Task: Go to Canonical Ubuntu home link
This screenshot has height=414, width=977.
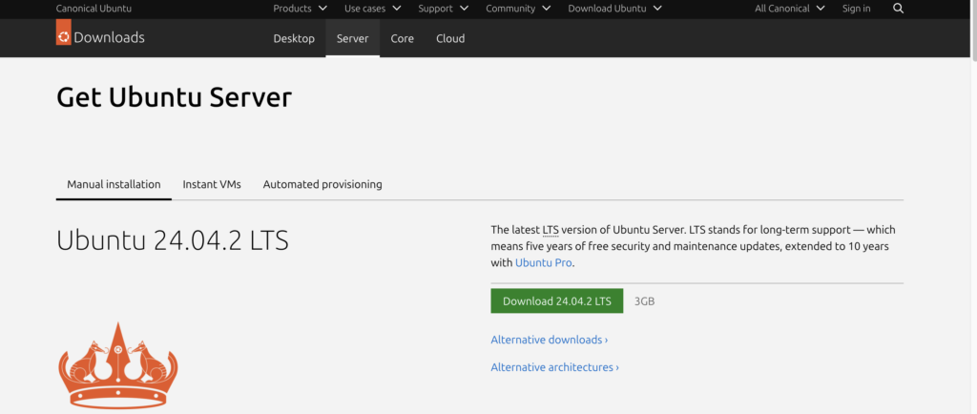Action: click(x=94, y=9)
